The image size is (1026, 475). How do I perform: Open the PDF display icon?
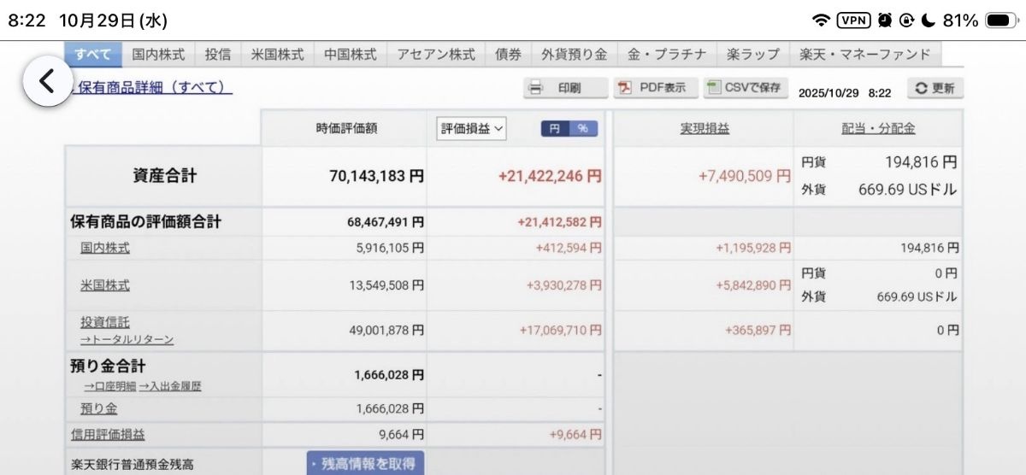(x=625, y=88)
